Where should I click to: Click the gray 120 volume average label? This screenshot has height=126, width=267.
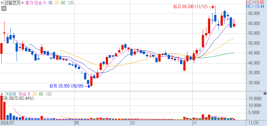coord(49,94)
